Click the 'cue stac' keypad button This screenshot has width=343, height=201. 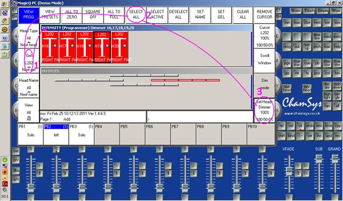(x=297, y=63)
